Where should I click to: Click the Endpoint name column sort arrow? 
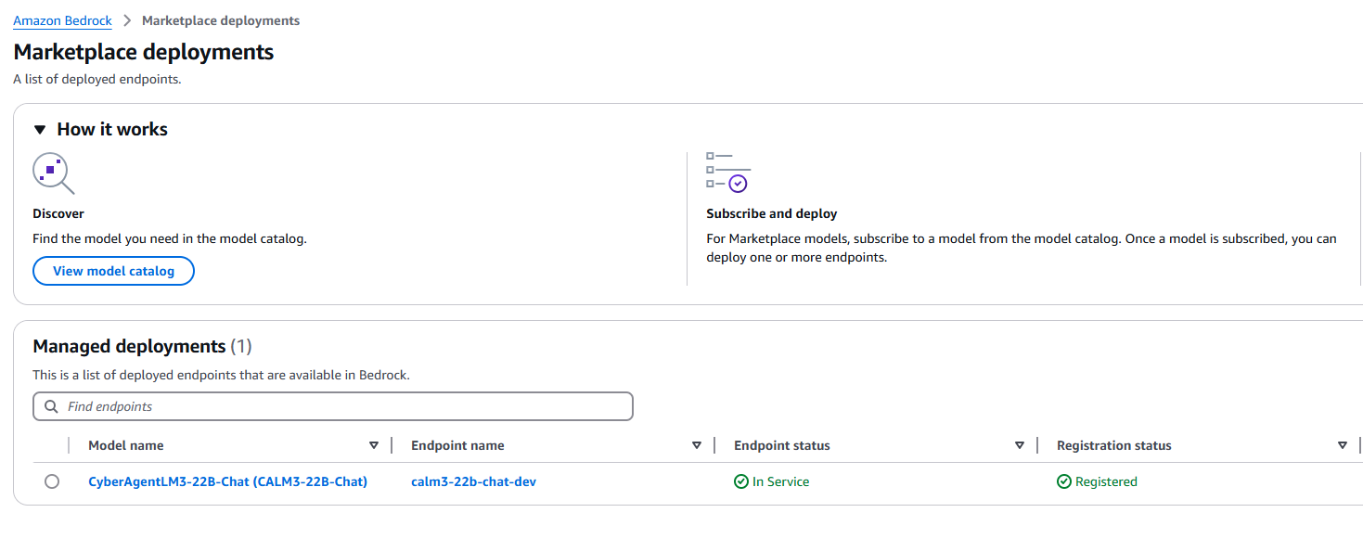[x=697, y=445]
